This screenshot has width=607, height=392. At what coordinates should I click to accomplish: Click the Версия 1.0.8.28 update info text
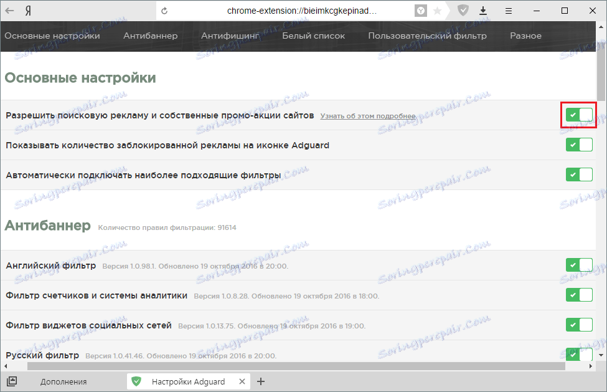pos(286,296)
